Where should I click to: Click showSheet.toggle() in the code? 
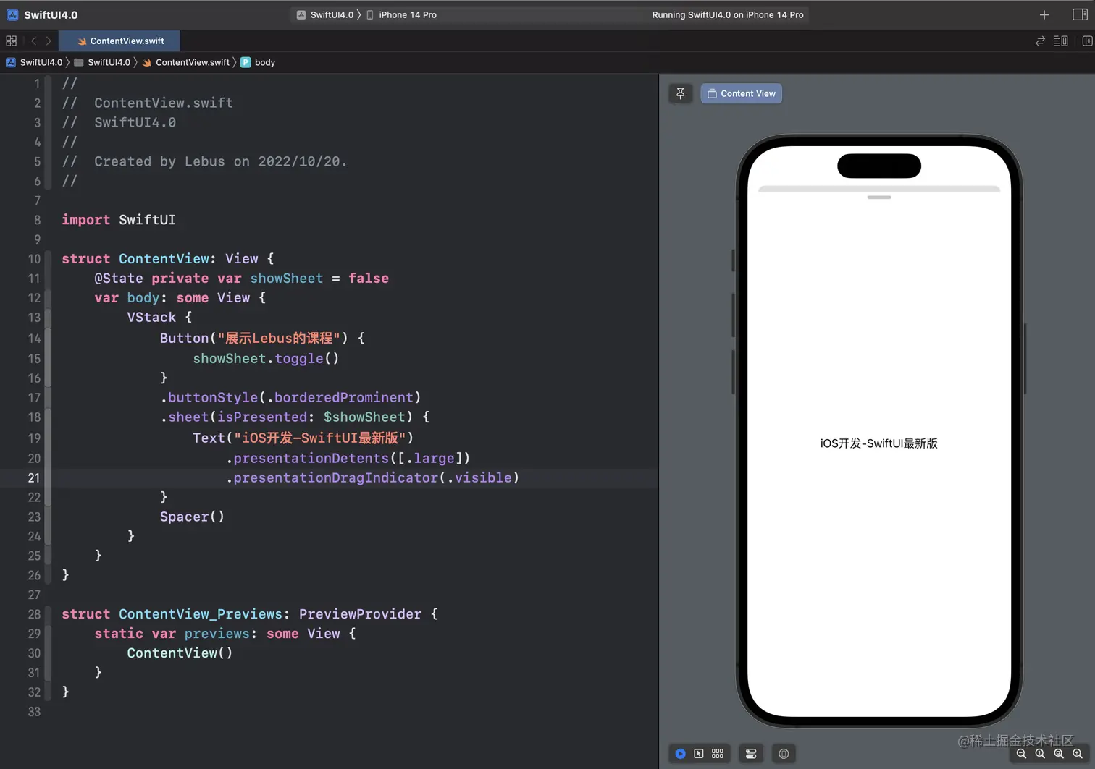point(266,358)
